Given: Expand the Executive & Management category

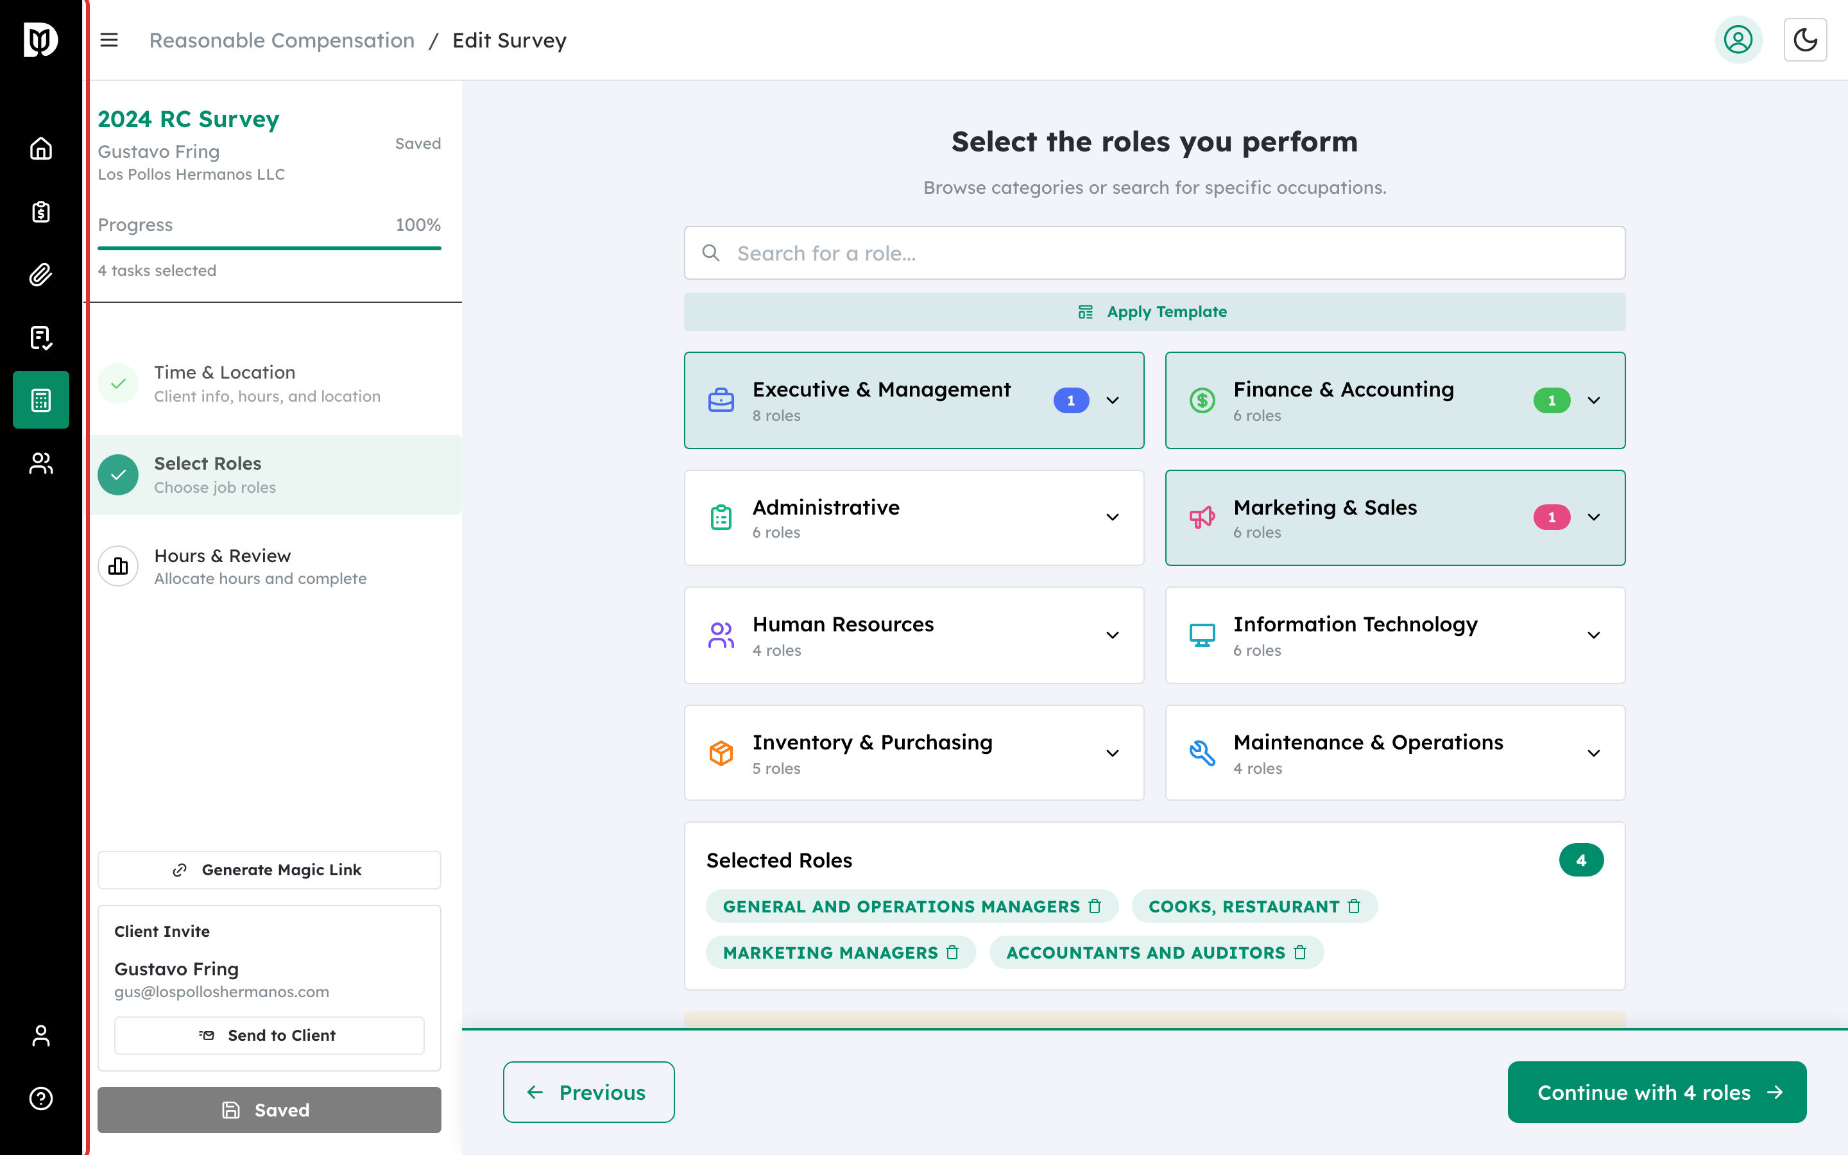Looking at the screenshot, I should tap(1113, 400).
